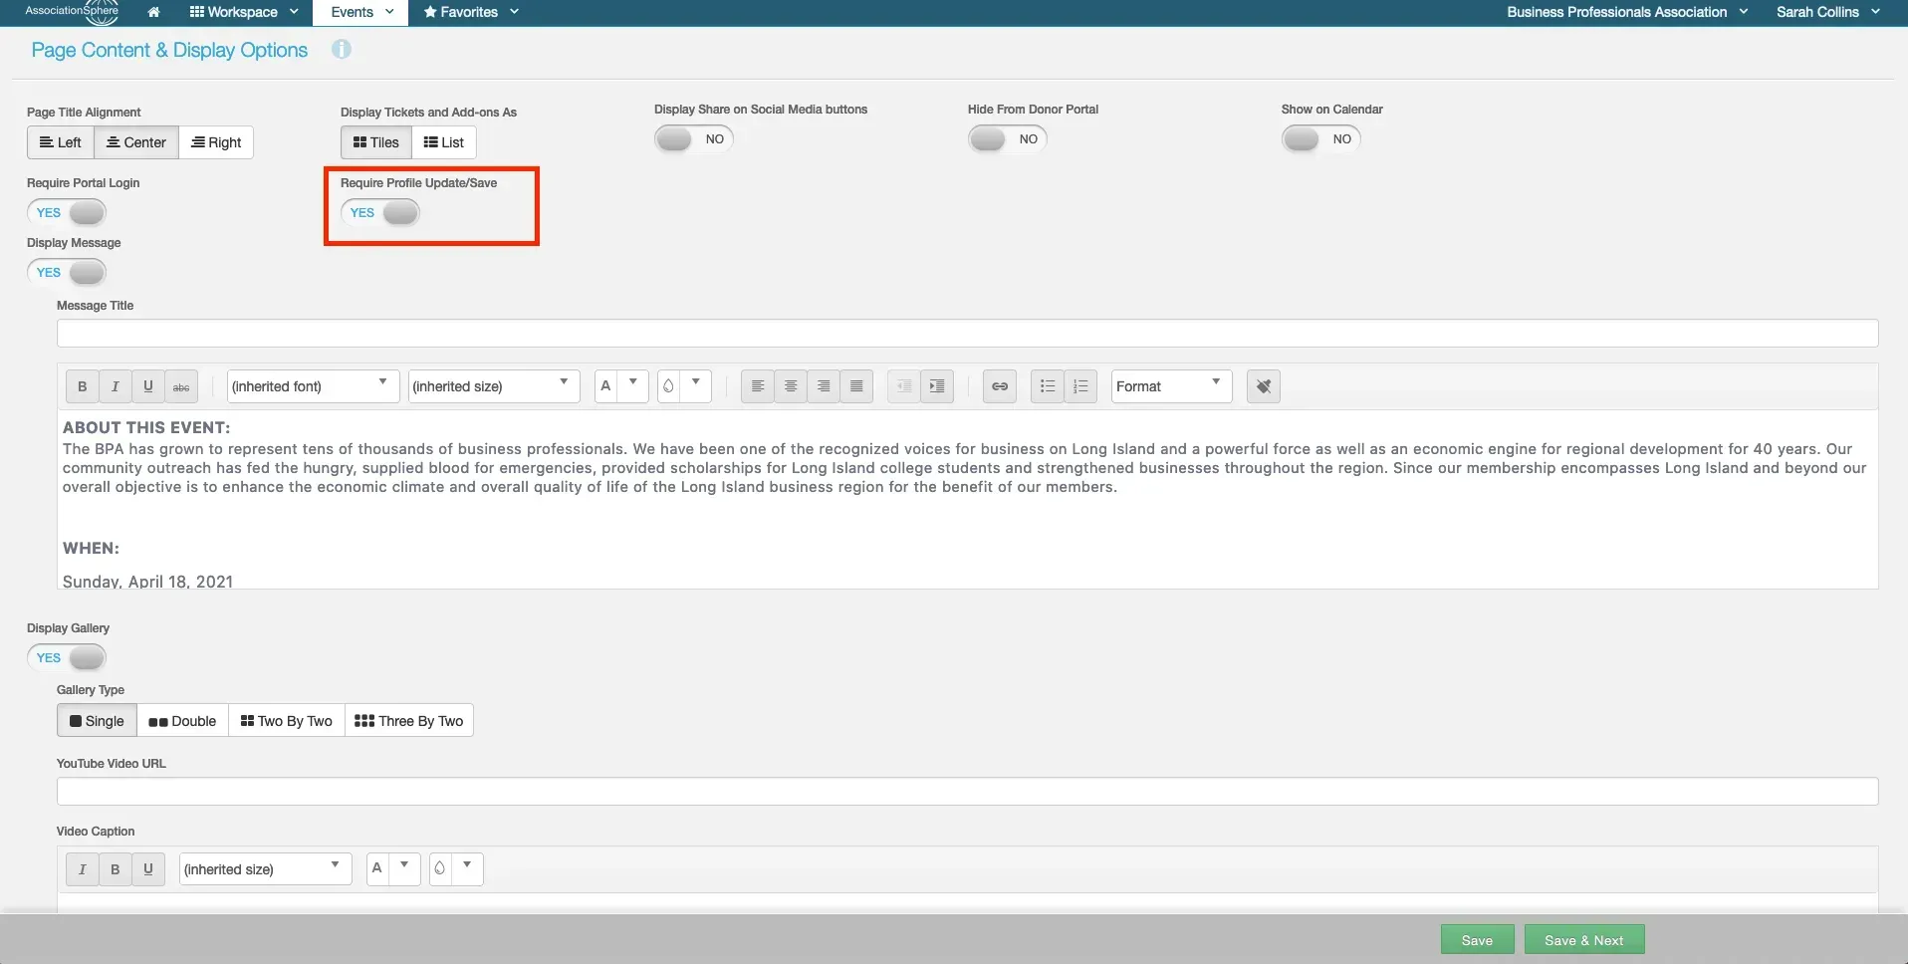Apply italic in video caption editor

pyautogui.click(x=83, y=869)
